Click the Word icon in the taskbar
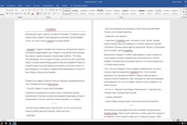The height and width of the screenshot is (125, 187). 15,123
